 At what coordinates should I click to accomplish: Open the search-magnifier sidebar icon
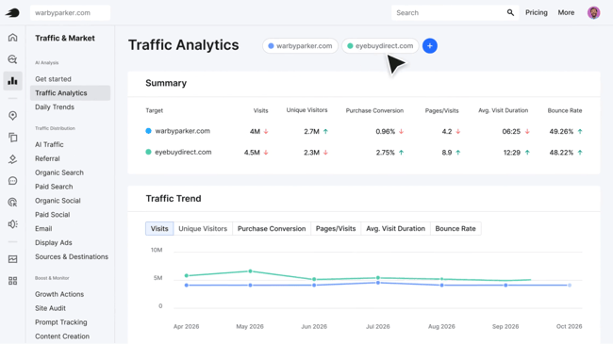click(x=12, y=59)
